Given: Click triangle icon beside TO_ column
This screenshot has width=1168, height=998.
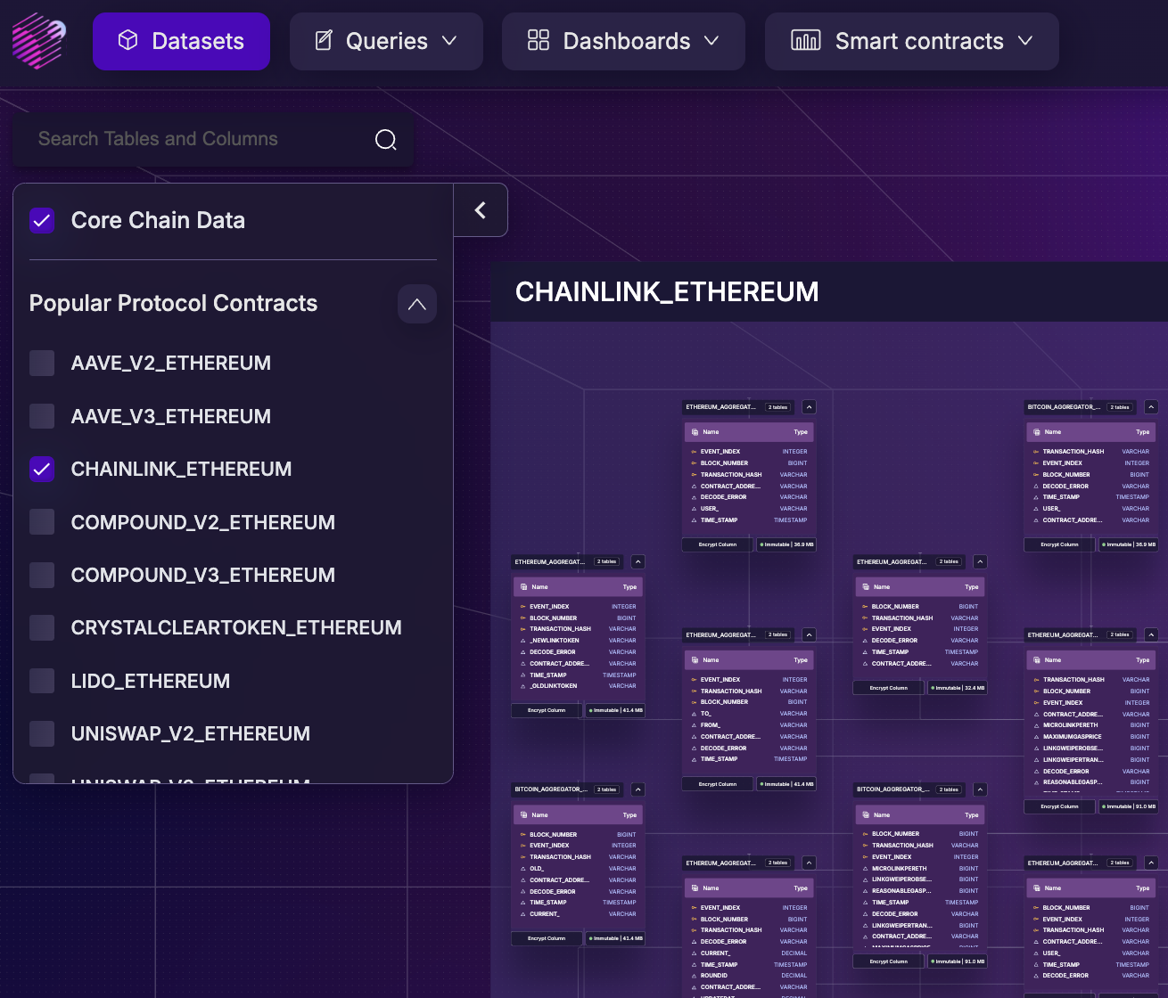Looking at the screenshot, I should point(695,714).
